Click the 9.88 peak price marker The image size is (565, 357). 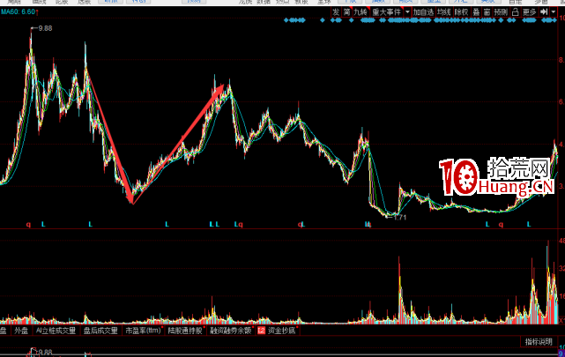[44, 29]
